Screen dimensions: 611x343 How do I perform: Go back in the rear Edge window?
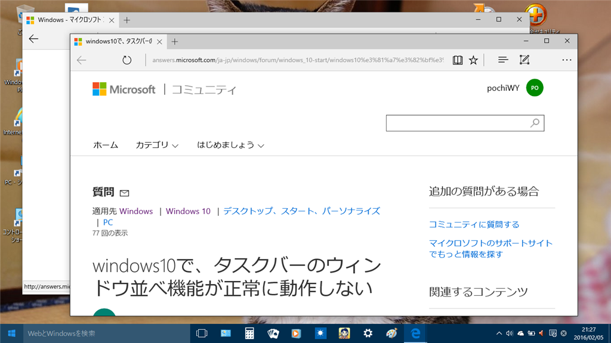click(x=34, y=39)
